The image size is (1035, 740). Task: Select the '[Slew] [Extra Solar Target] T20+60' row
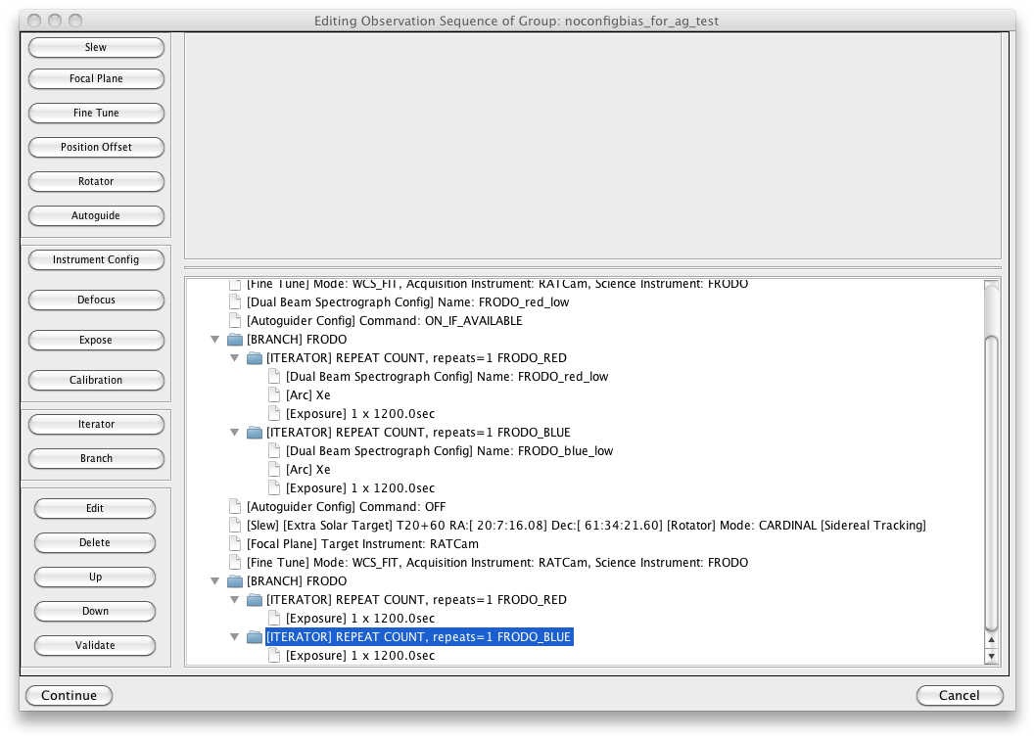[x=587, y=526]
